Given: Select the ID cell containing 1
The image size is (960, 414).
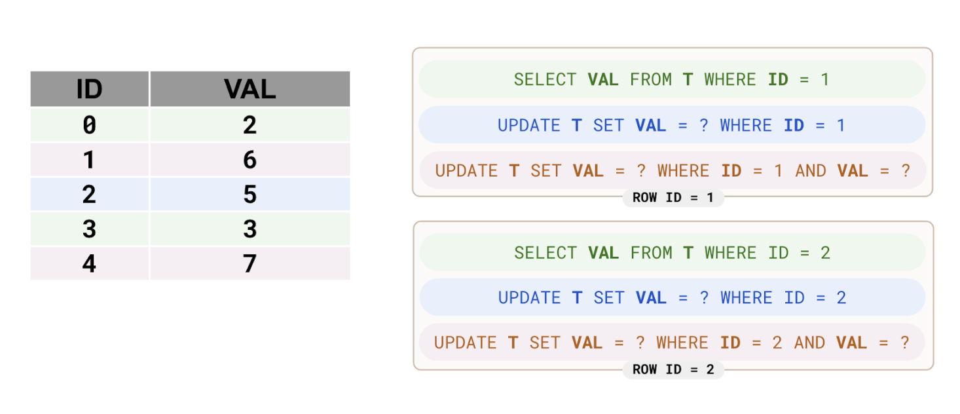Looking at the screenshot, I should [x=90, y=160].
